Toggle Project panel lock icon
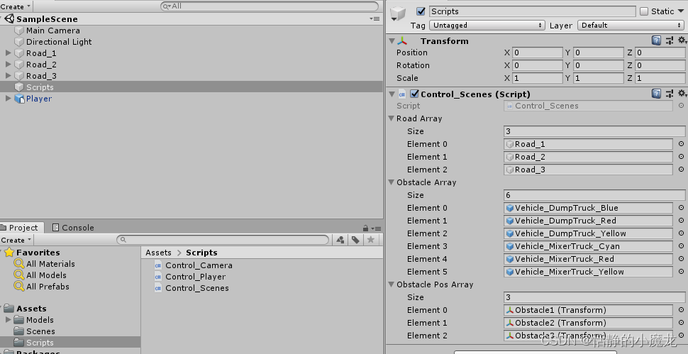The image size is (688, 354). coord(365,228)
